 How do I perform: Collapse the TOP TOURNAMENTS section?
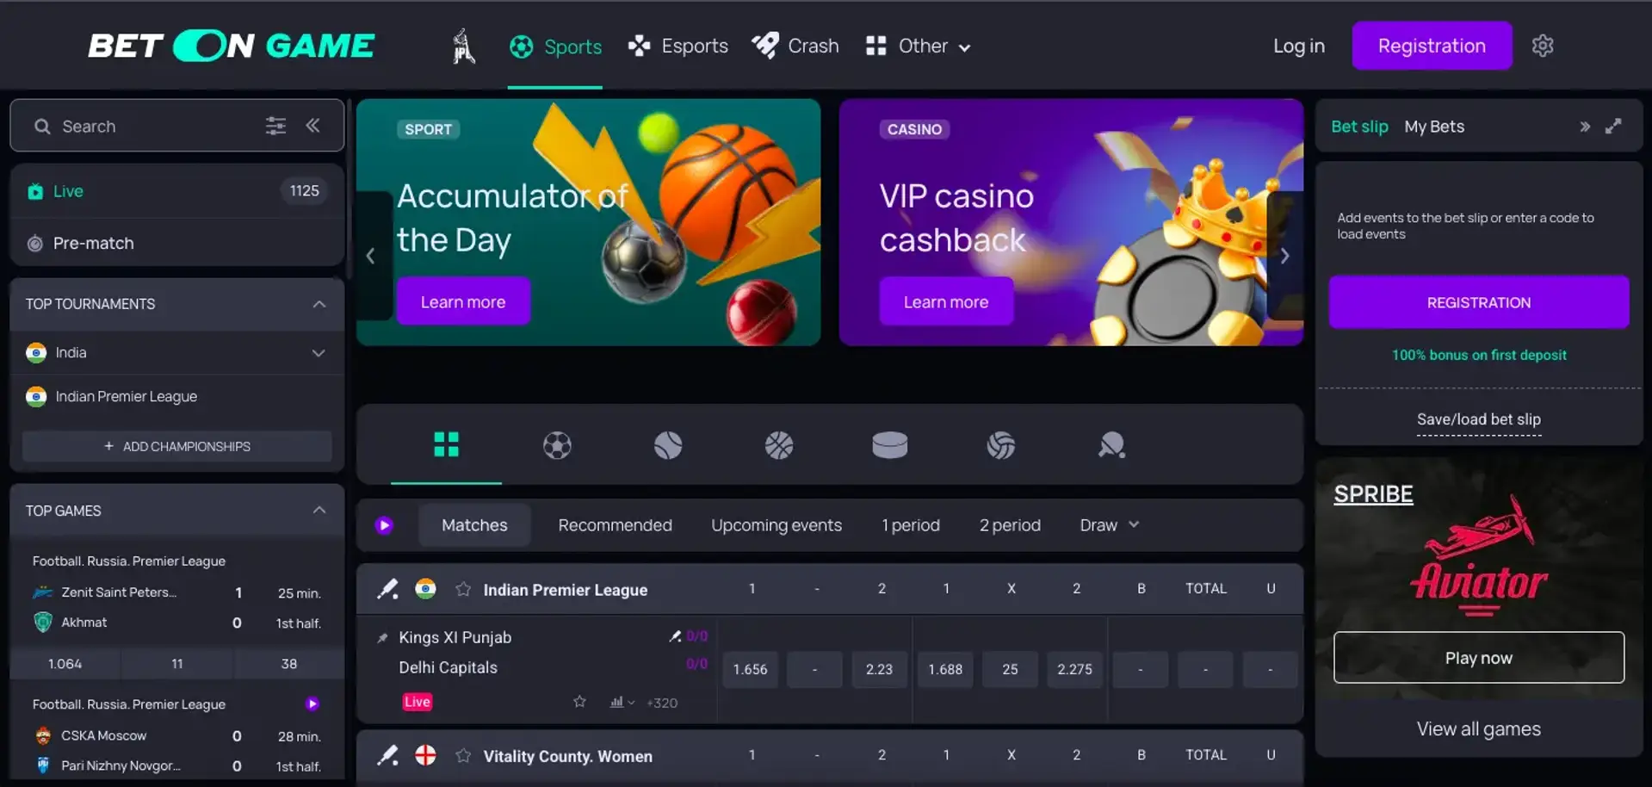coord(319,304)
